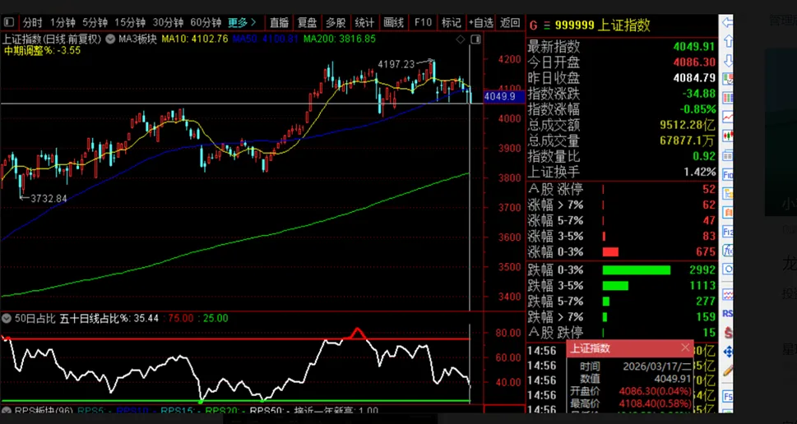Click the red dollar-sign sidebar icon
The height and width of the screenshot is (424, 797).
click(729, 332)
